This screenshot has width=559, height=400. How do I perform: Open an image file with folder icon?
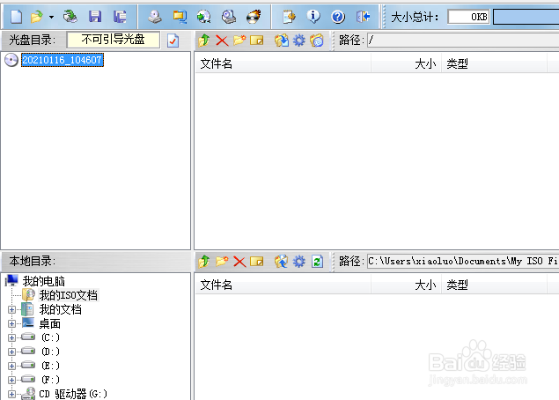point(36,17)
